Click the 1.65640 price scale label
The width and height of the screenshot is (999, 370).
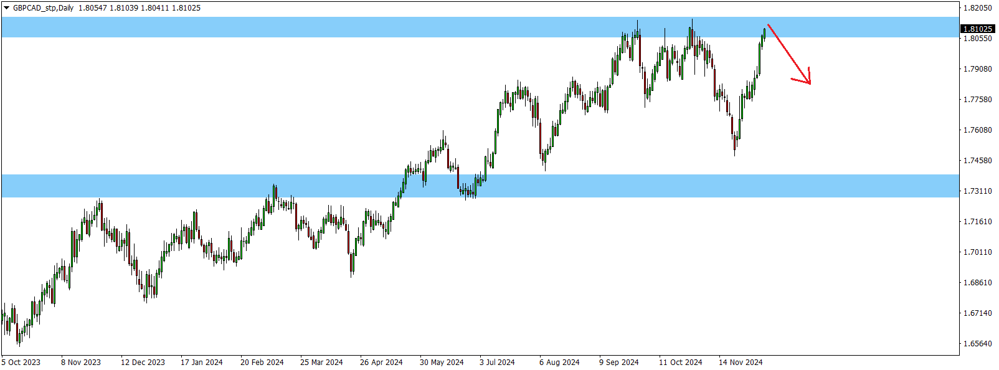click(978, 344)
